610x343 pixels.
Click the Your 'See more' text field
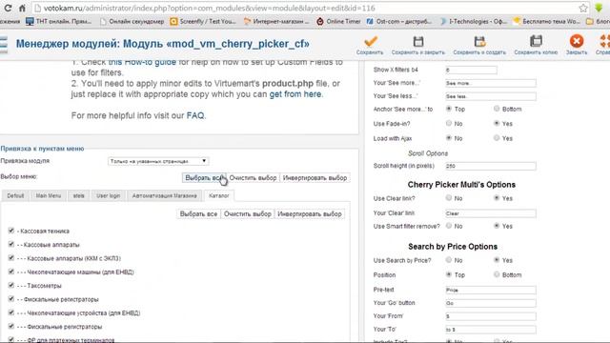point(491,83)
